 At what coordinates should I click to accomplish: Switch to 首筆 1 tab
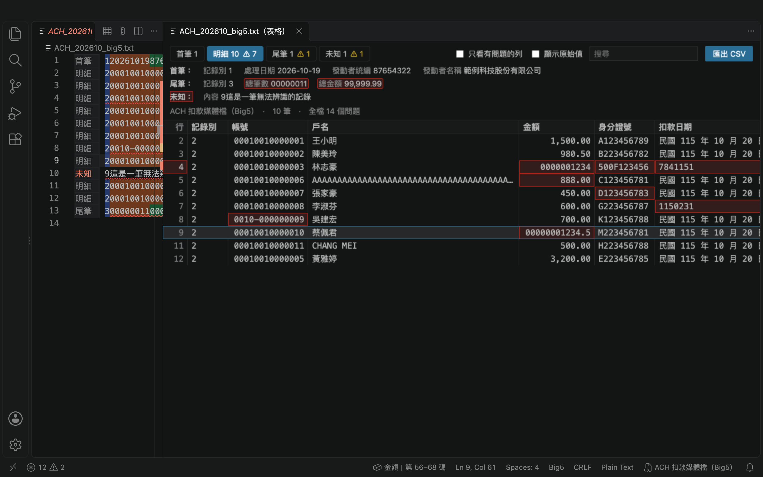coord(187,54)
